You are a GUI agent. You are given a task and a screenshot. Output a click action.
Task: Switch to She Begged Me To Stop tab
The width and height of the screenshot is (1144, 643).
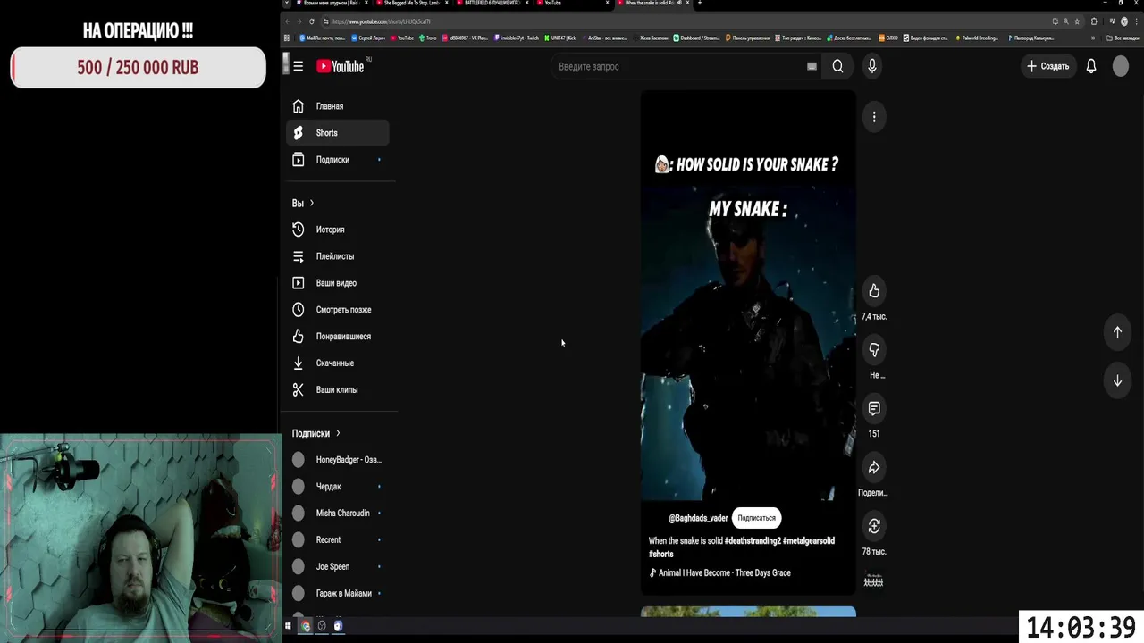tap(411, 3)
